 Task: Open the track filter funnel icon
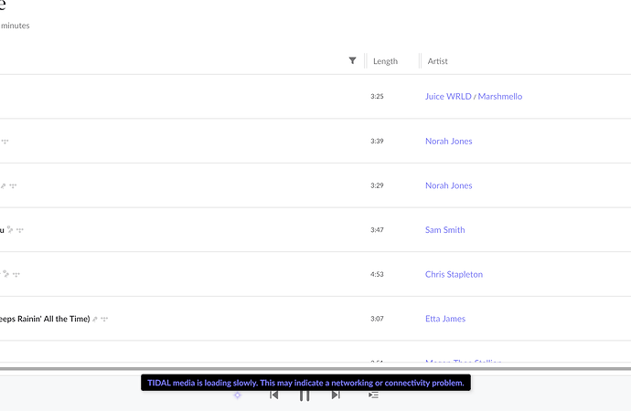point(352,60)
